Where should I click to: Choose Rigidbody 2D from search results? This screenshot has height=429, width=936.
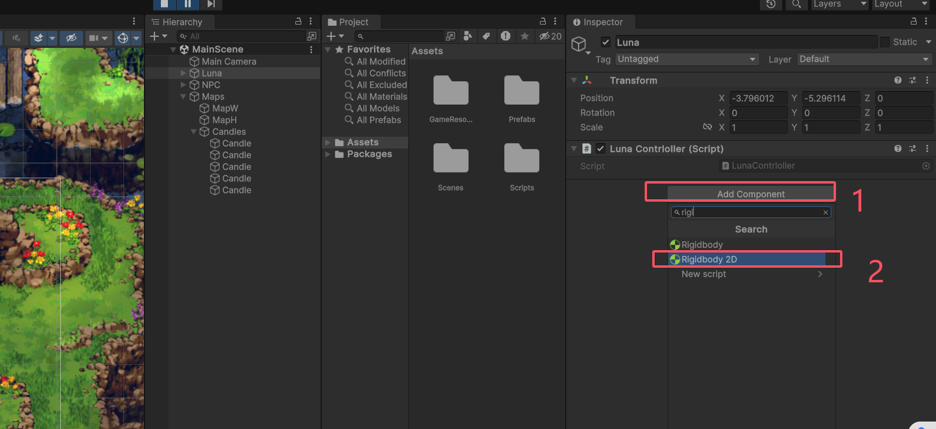pyautogui.click(x=747, y=259)
